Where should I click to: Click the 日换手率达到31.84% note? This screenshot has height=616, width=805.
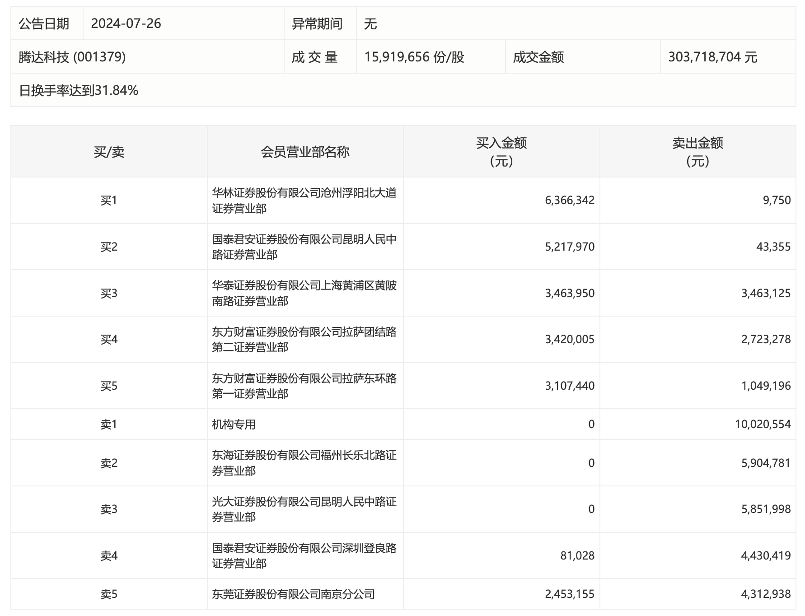[x=79, y=90]
